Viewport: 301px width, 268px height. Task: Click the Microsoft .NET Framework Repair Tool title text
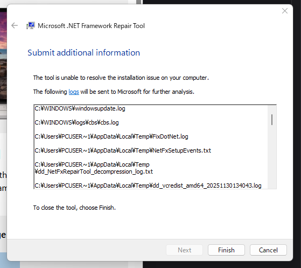(x=91, y=26)
